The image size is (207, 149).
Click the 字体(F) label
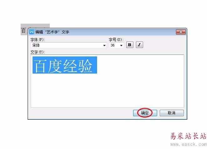[x=38, y=40]
